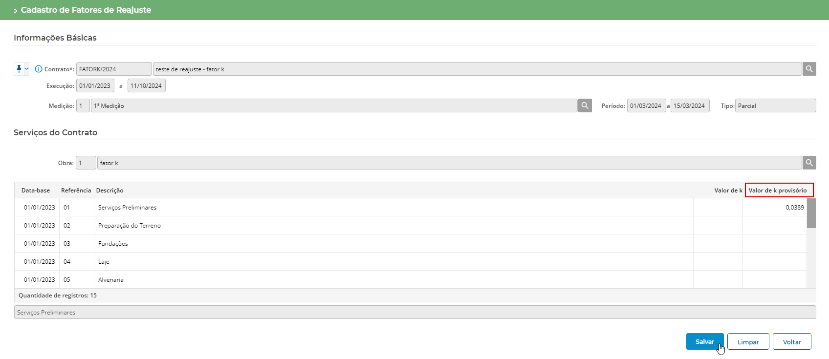This screenshot has width=829, height=359.
Task: Click the 0,0389 provisional k value cell
Action: point(774,208)
